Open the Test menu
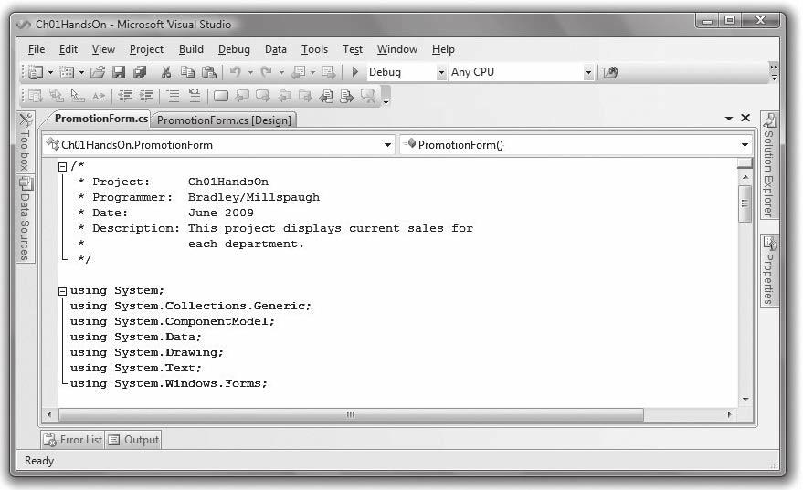This screenshot has height=490, width=803. pos(353,49)
